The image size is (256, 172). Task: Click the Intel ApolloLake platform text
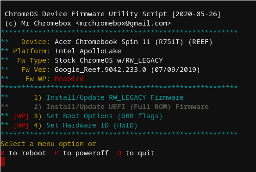pos(88,51)
